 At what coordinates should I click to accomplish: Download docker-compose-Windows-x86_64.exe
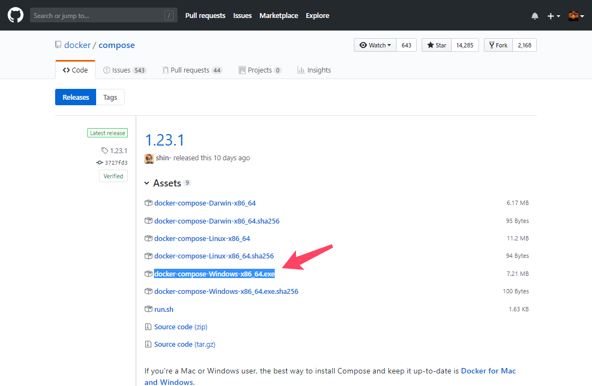point(215,274)
